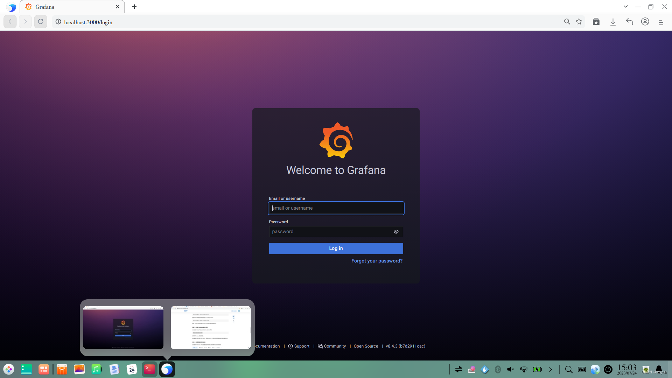Image resolution: width=672 pixels, height=378 pixels.
Task: Open the orange window manager taskbar icon
Action: click(x=44, y=369)
